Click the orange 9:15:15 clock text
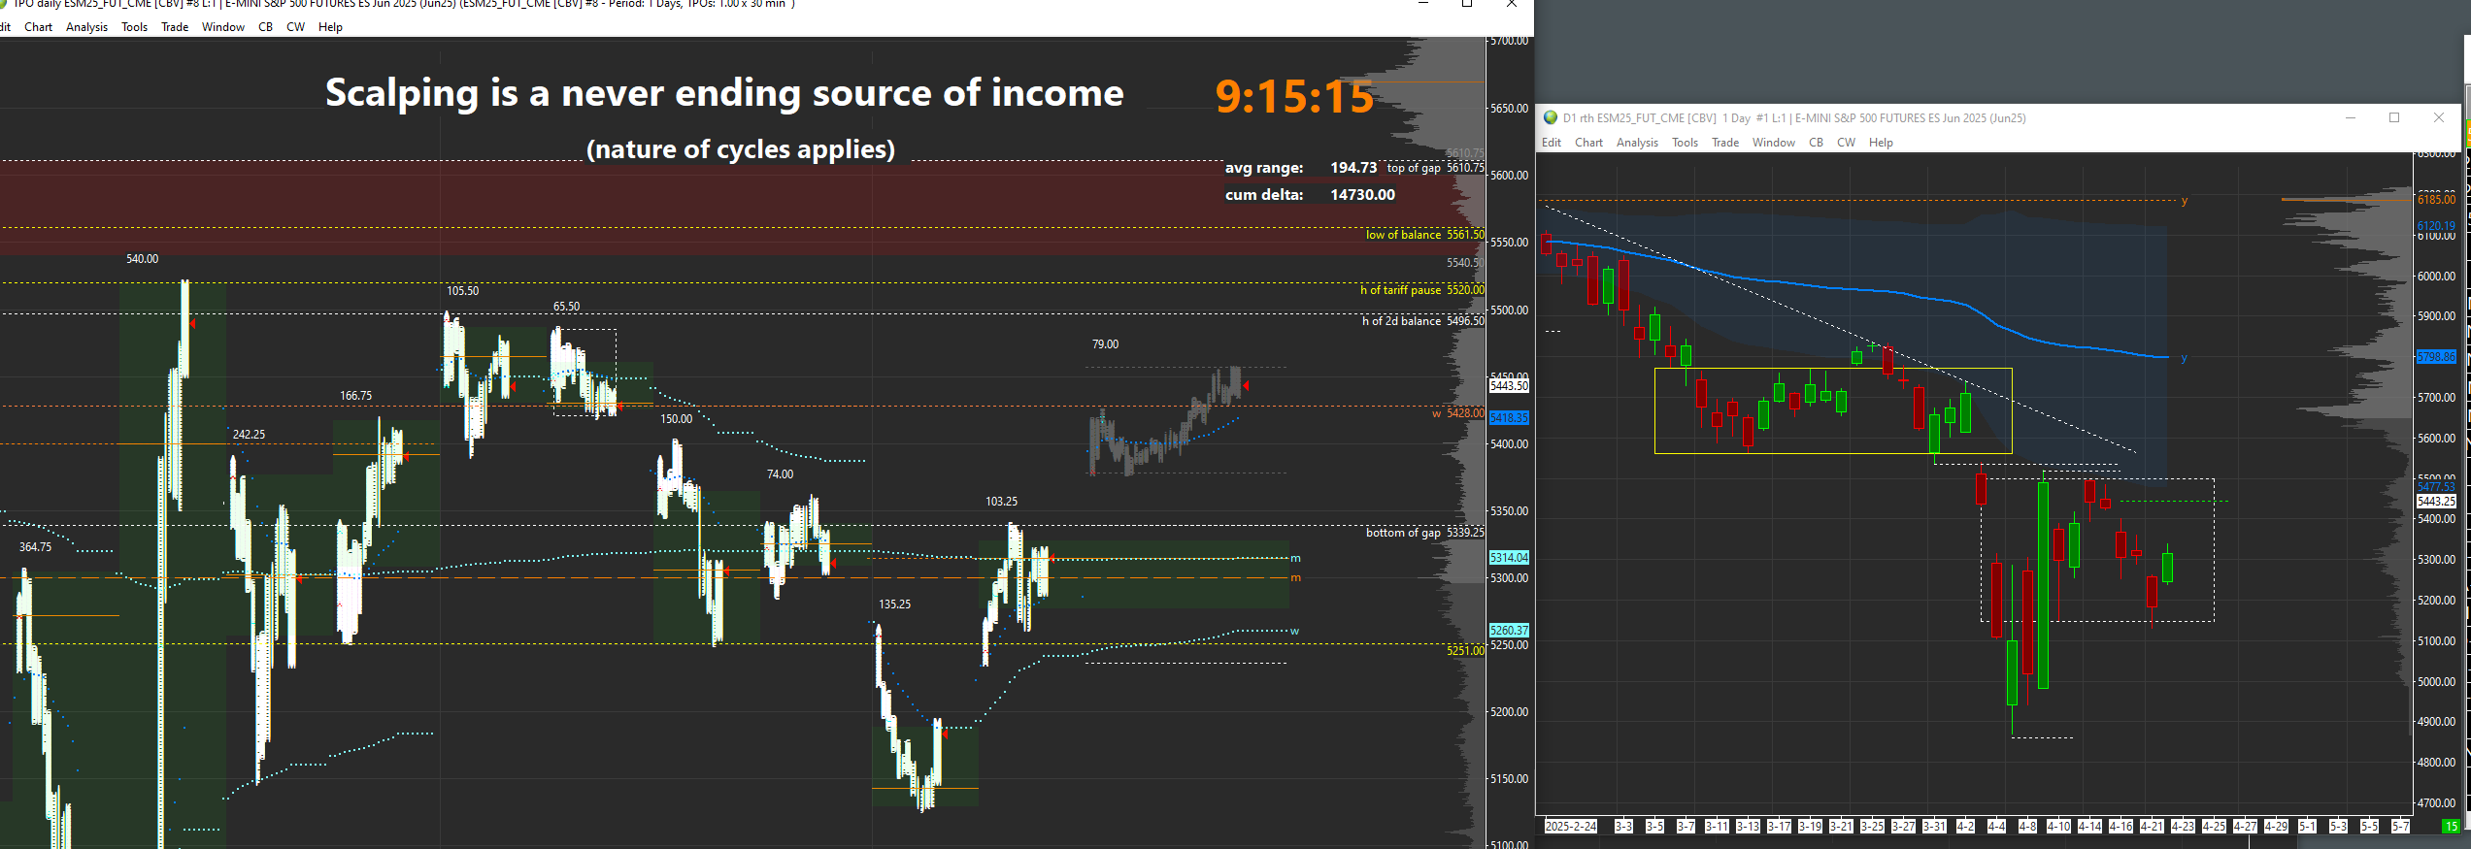Viewport: 2471px width, 849px height. tap(1294, 97)
